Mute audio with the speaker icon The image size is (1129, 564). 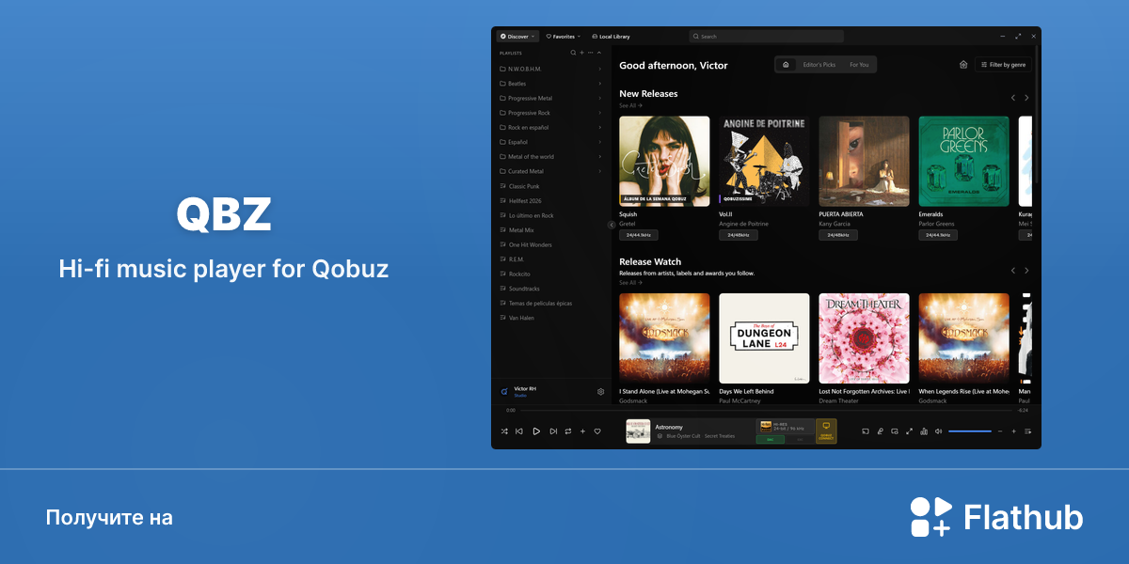[939, 431]
